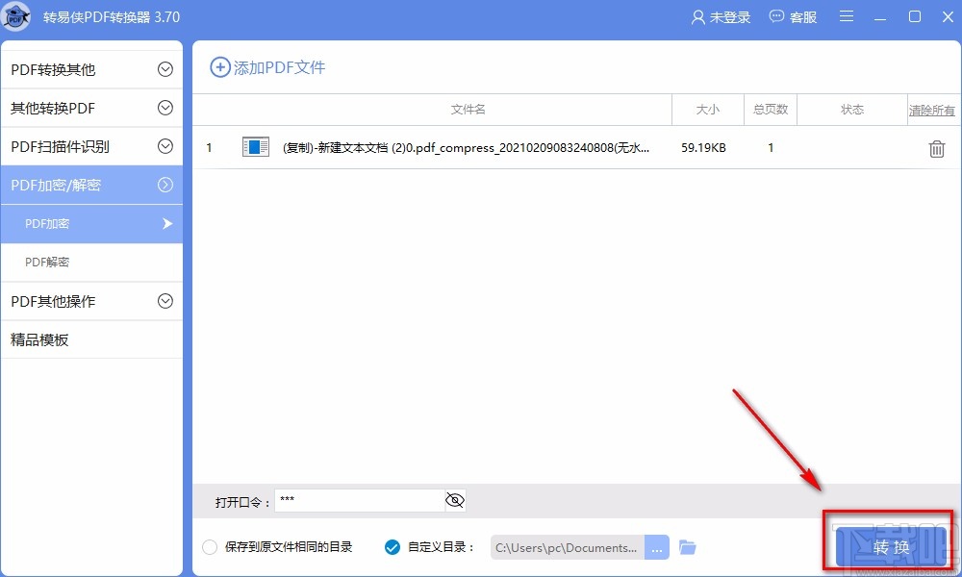Select the 保存到原文件相同的目录 radio option
Image resolution: width=962 pixels, height=577 pixels.
coord(209,546)
